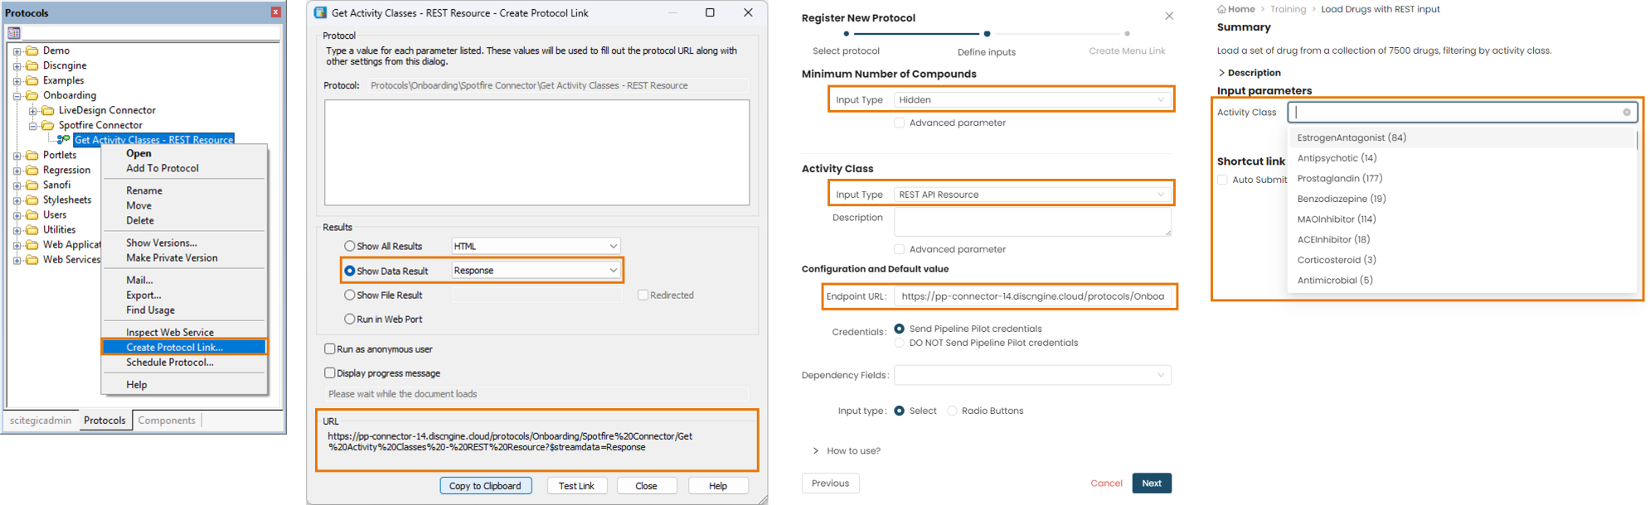This screenshot has width=1650, height=505.
Task: Select the Show Data Result radio button
Action: point(350,271)
